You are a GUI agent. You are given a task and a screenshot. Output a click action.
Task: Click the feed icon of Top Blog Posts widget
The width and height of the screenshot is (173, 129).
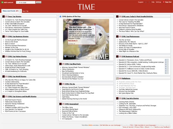coord(60,64)
